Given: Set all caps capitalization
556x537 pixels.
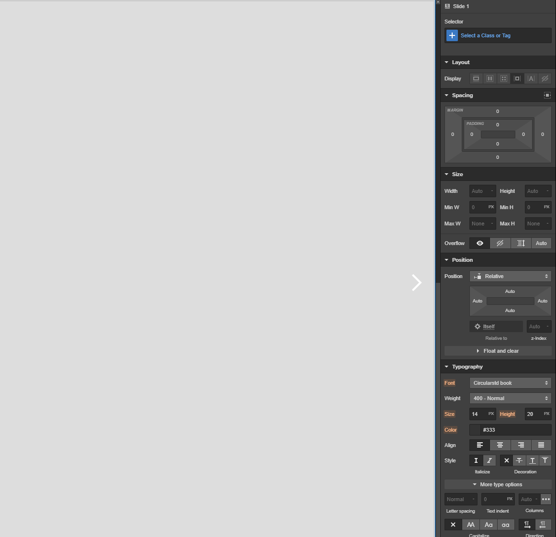Looking at the screenshot, I should [x=471, y=525].
